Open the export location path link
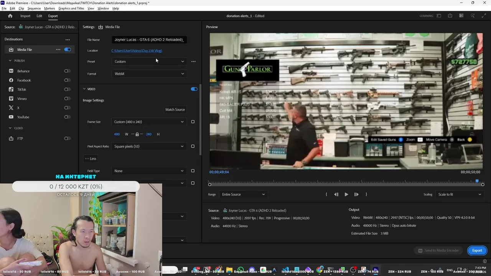This screenshot has height=276, width=491. pyautogui.click(x=137, y=51)
